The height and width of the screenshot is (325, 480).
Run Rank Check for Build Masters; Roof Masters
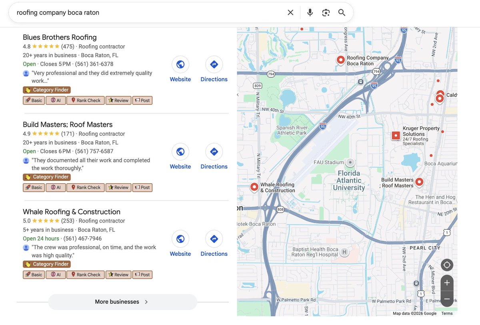86,187
